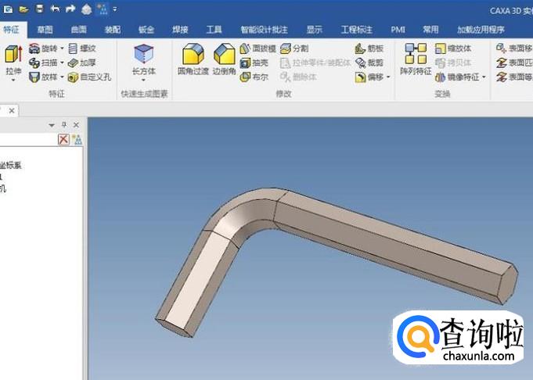Expand the dropdown arrow under 拉伸

pyautogui.click(x=13, y=81)
